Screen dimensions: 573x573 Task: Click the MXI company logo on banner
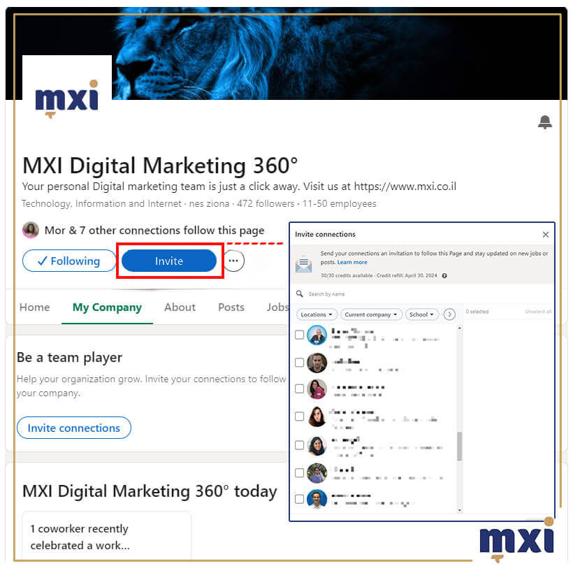67,98
